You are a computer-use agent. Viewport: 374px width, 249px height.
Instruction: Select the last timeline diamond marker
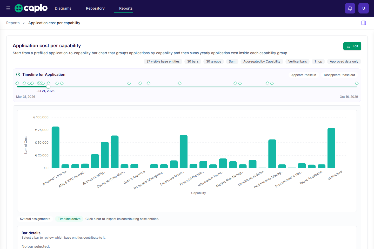[x=357, y=83]
